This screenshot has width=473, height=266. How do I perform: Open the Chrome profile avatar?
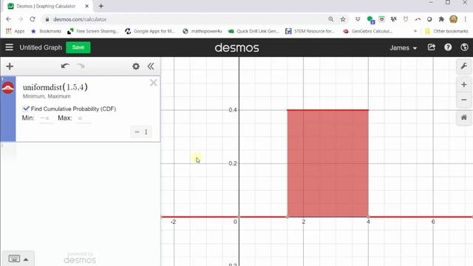[453, 19]
